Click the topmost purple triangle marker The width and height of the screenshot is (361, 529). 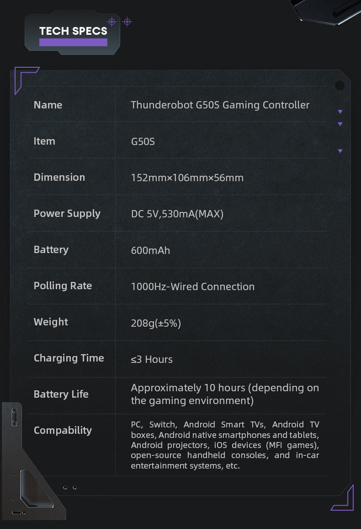point(340,112)
